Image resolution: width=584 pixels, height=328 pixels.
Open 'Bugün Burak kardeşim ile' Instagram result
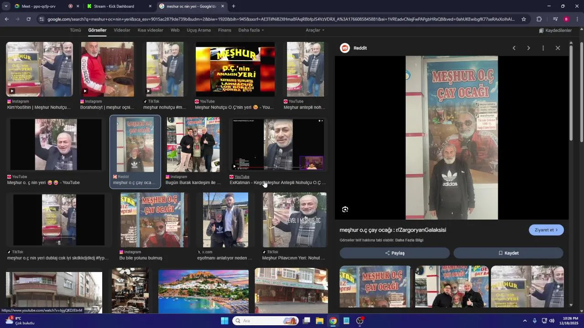(x=193, y=144)
